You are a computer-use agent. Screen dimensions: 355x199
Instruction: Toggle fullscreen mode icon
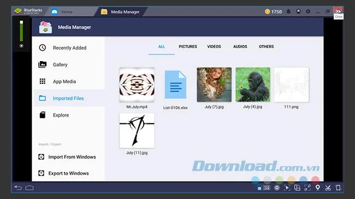tap(307, 188)
